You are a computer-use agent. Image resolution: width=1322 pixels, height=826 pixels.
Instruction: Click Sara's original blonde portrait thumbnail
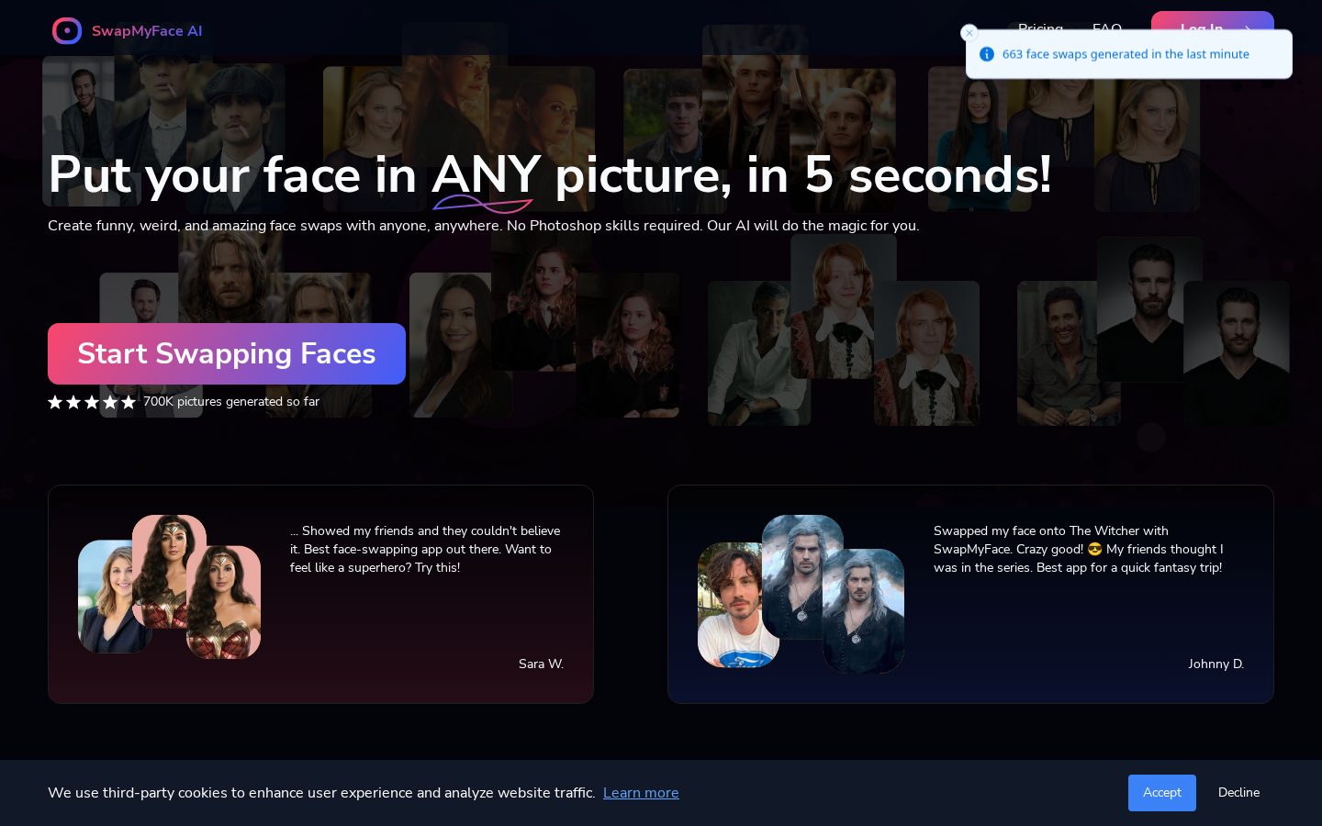click(x=106, y=597)
